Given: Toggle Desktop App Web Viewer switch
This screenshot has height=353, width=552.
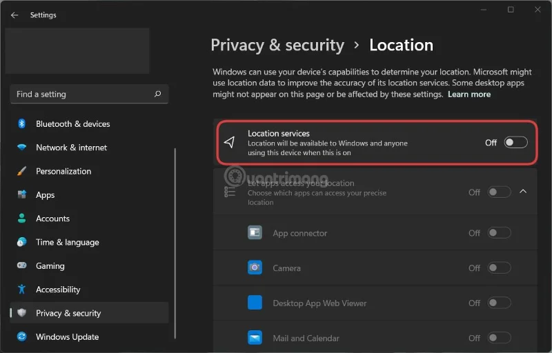Looking at the screenshot, I should click(x=499, y=303).
